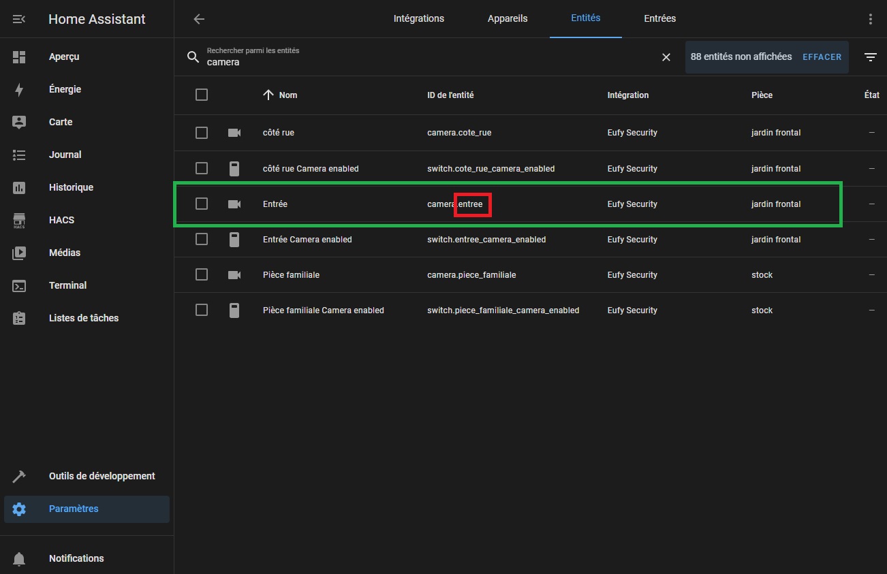Switch to the Intégrations tab
This screenshot has width=887, height=574.
pyautogui.click(x=418, y=18)
